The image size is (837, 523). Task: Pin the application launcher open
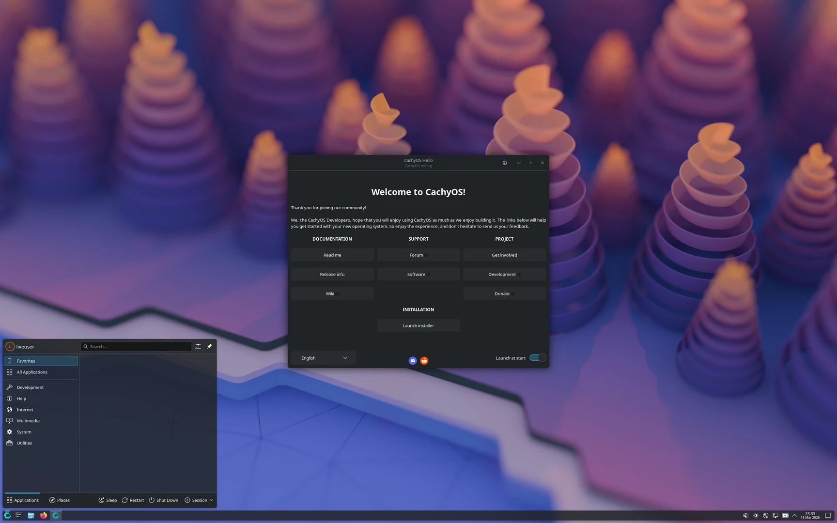[209, 347]
